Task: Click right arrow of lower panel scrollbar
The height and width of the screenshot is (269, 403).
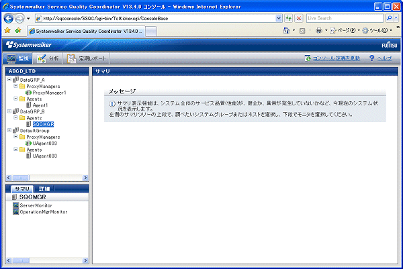Action: [85, 260]
